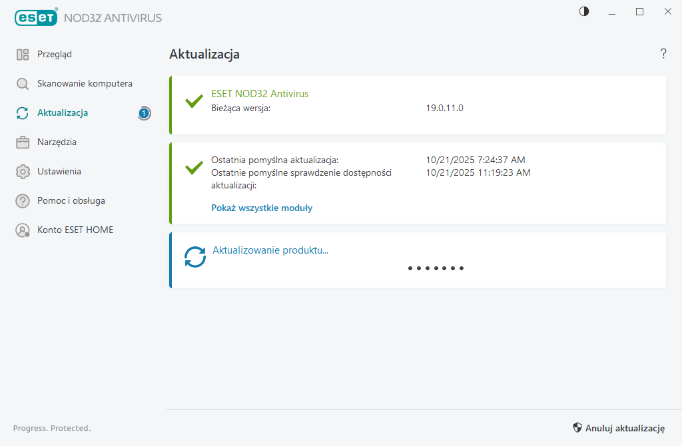Toggle the dark/light contrast theme icon

[584, 11]
